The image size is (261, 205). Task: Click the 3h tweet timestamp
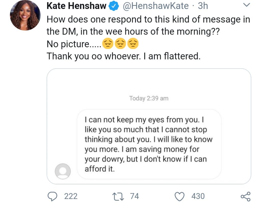coord(203,6)
